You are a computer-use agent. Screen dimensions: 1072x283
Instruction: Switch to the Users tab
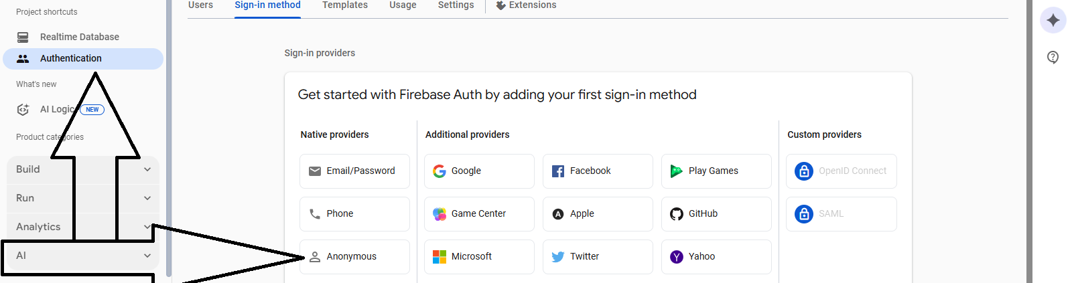200,5
